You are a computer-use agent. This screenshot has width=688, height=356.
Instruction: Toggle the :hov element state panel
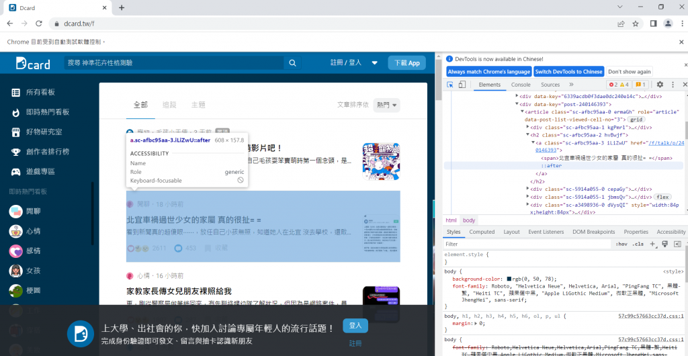pyautogui.click(x=621, y=244)
